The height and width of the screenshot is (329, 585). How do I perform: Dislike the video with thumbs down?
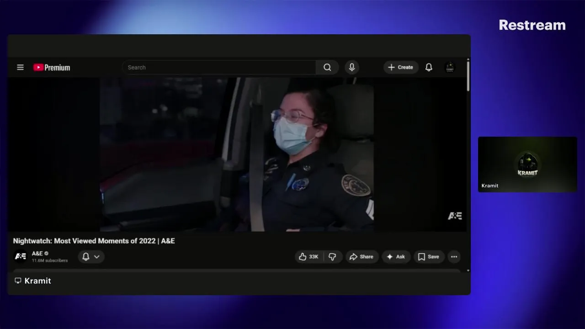pos(333,257)
